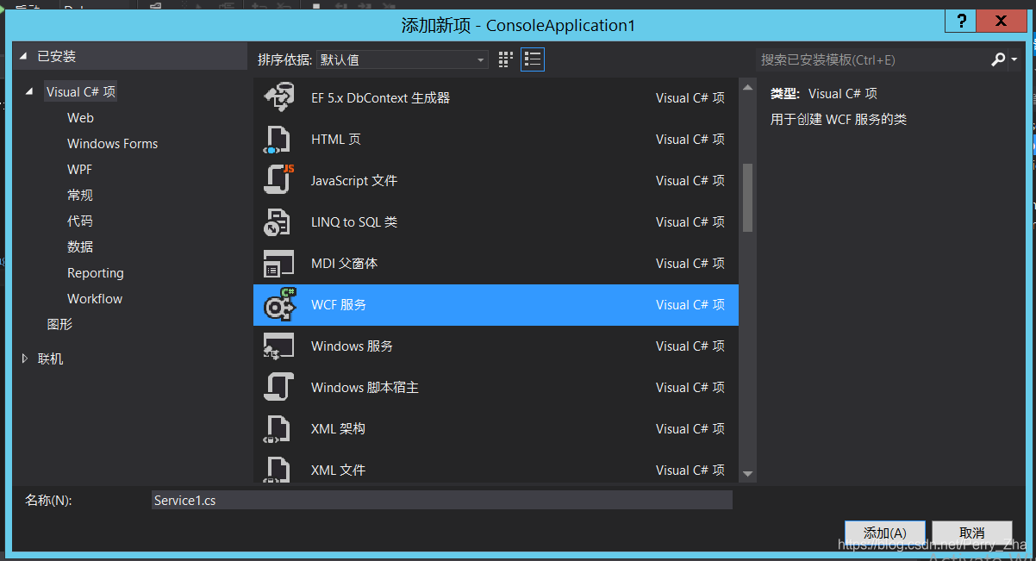The height and width of the screenshot is (561, 1036).
Task: Select the Web category
Action: pyautogui.click(x=80, y=118)
